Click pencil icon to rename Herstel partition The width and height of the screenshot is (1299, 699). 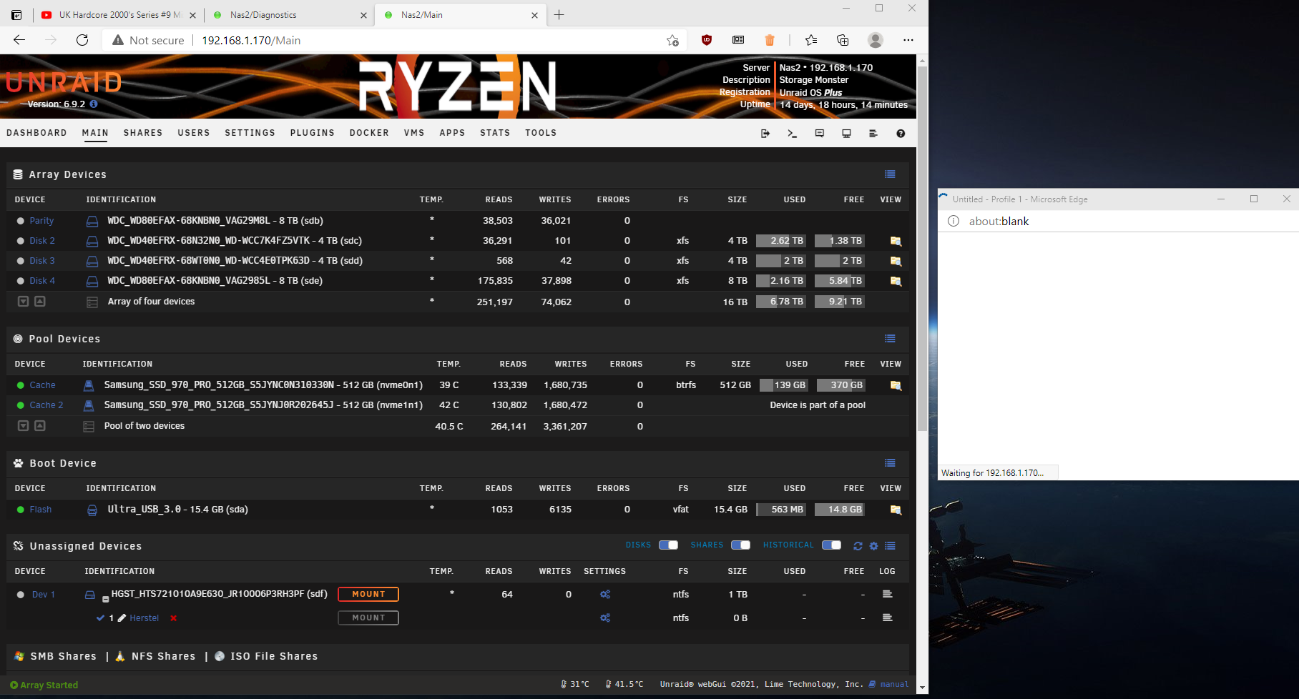(x=122, y=618)
